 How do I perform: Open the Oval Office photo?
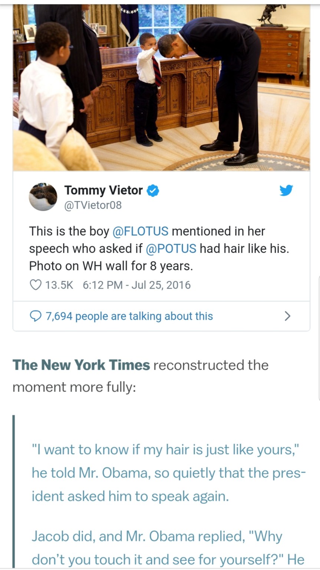coord(161,87)
